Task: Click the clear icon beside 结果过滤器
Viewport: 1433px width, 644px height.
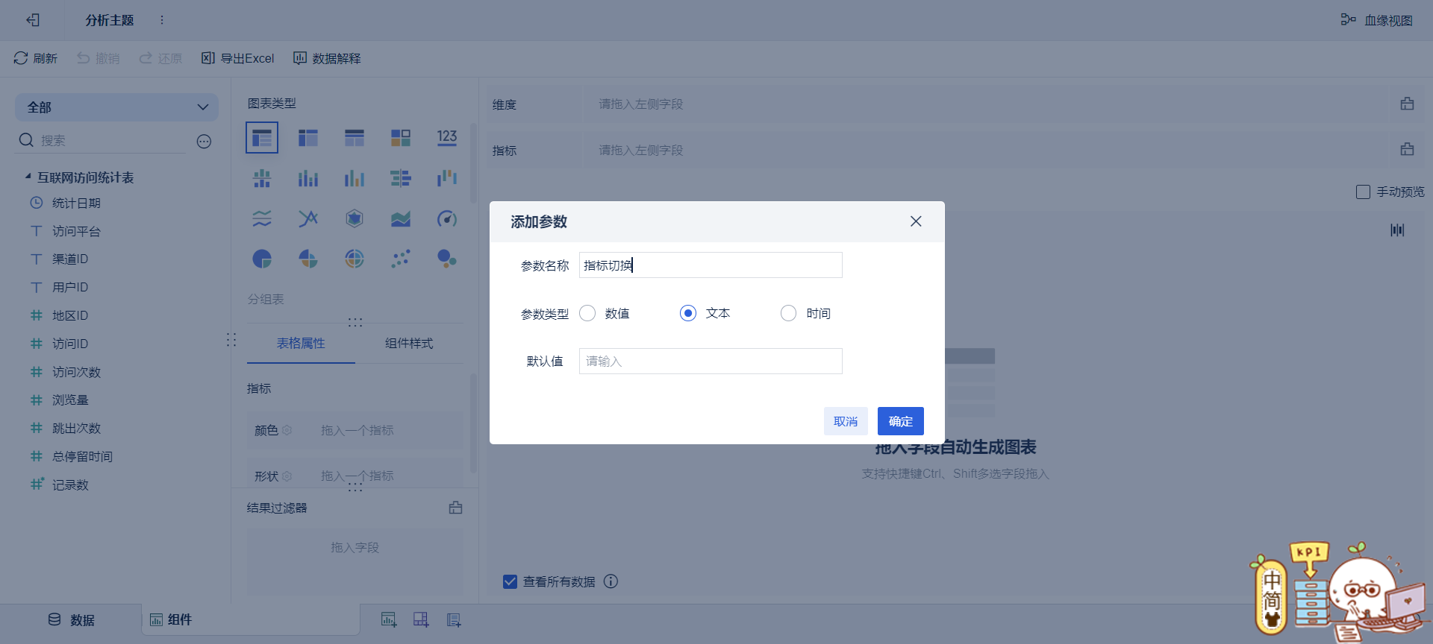Action: (455, 508)
